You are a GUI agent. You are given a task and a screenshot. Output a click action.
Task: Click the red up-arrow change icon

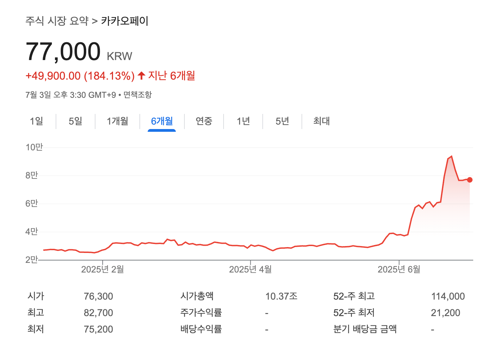coord(141,76)
